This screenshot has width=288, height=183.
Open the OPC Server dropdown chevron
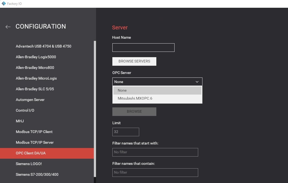pos(197,81)
